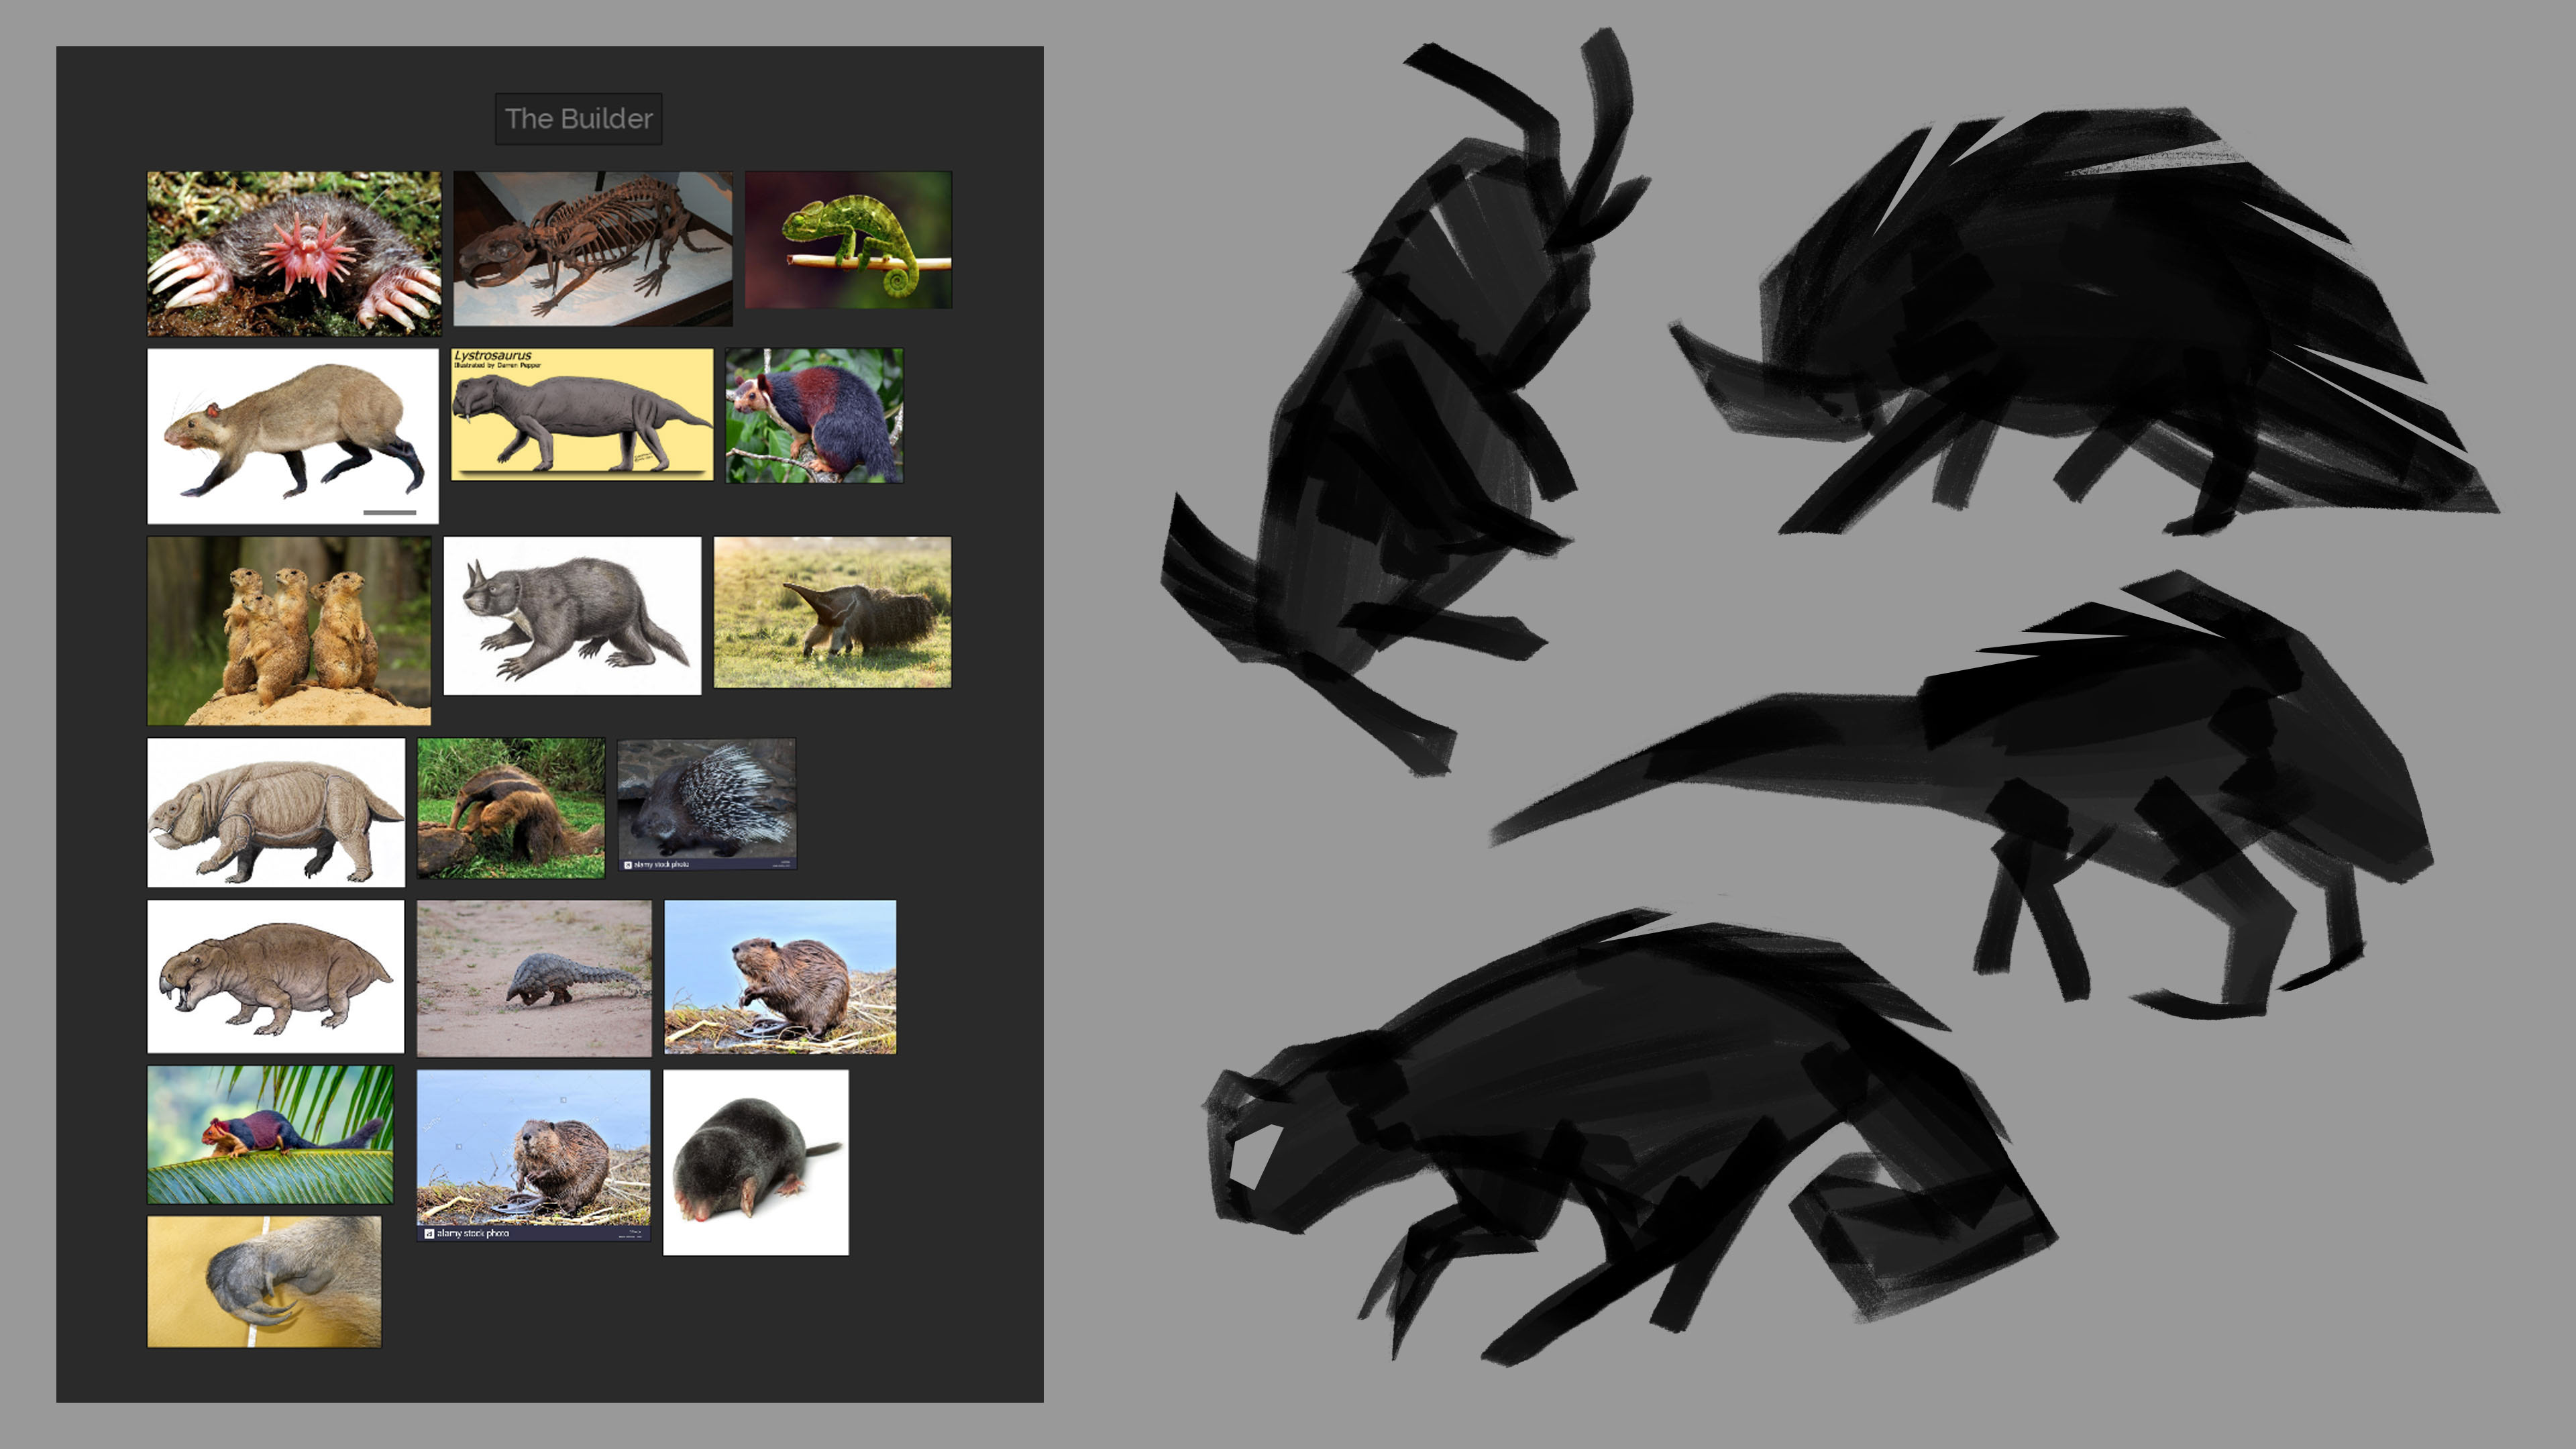
Task: Click the tusked brown dicynodont illustration
Action: click(x=276, y=976)
